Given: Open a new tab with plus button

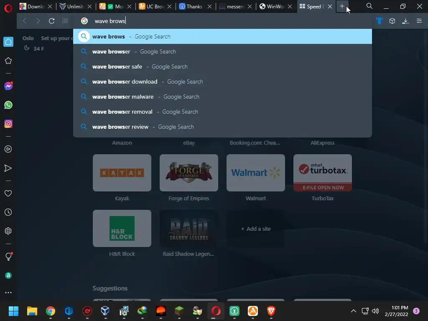Looking at the screenshot, I should [342, 6].
